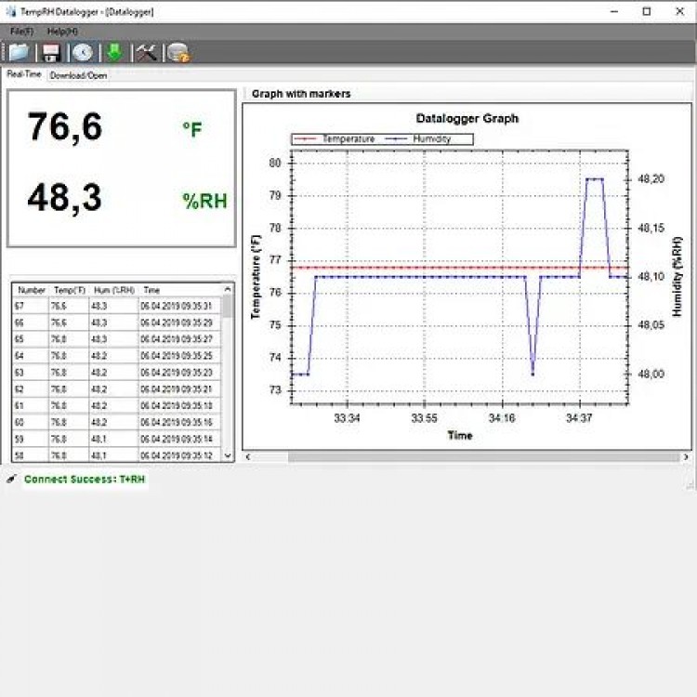697x697 pixels.
Task: Click the graph's right scroll arrow
Action: pos(686,456)
